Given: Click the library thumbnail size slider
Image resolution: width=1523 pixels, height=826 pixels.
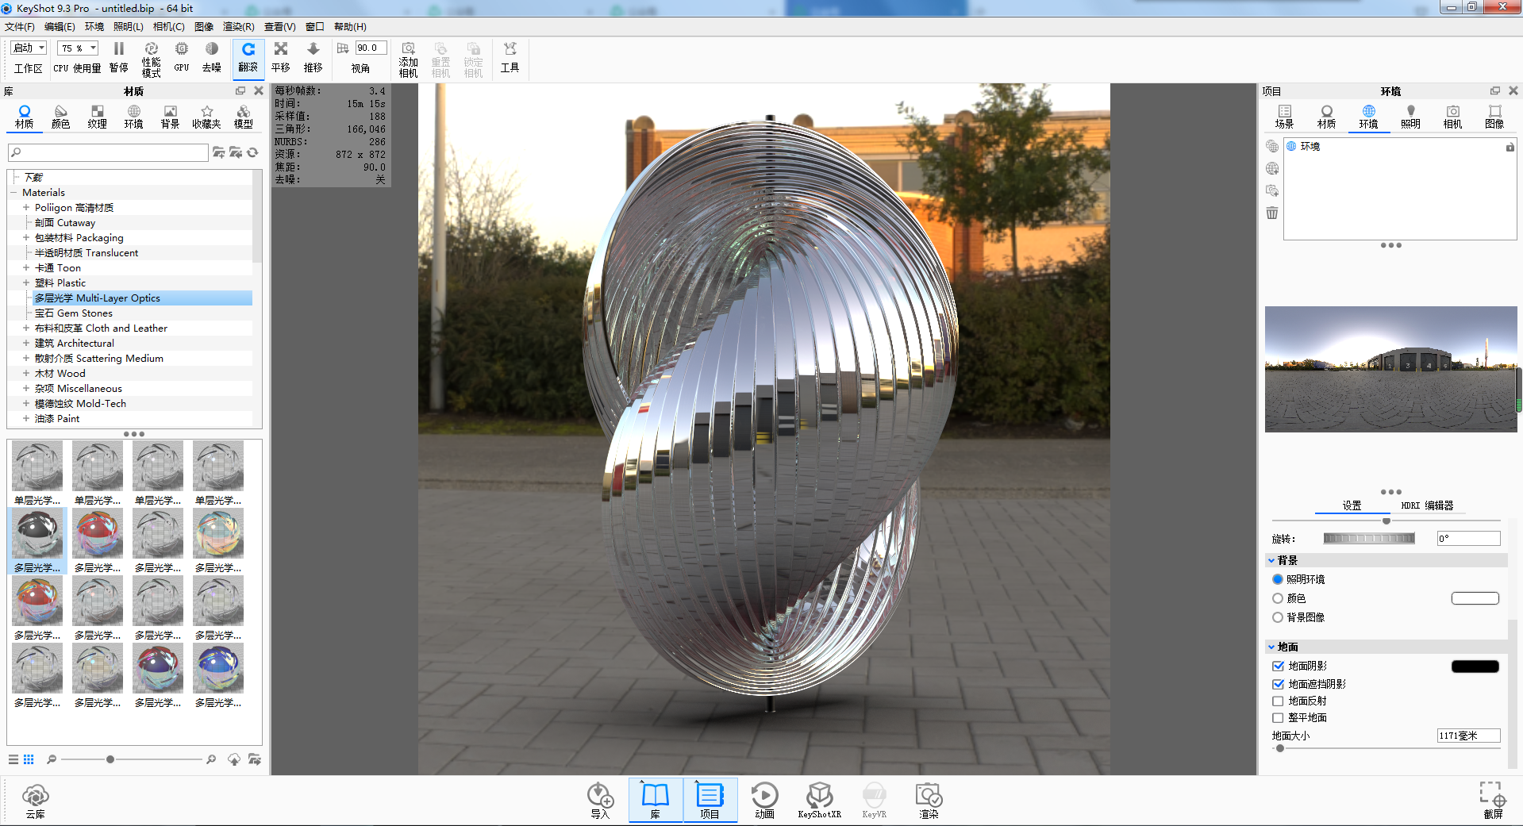Looking at the screenshot, I should click(x=110, y=759).
